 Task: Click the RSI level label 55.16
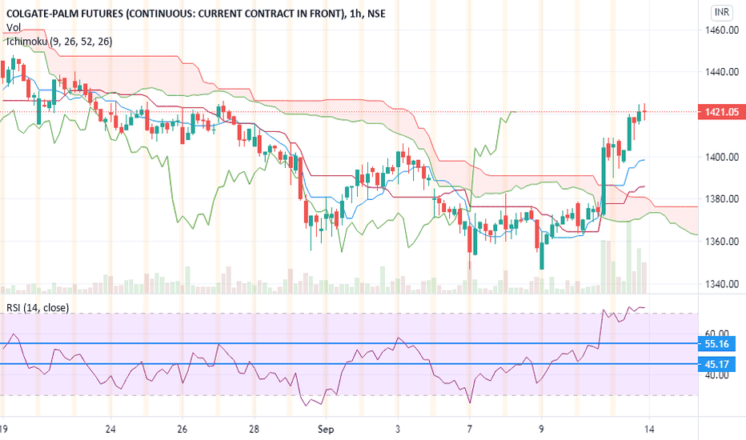pyautogui.click(x=716, y=343)
